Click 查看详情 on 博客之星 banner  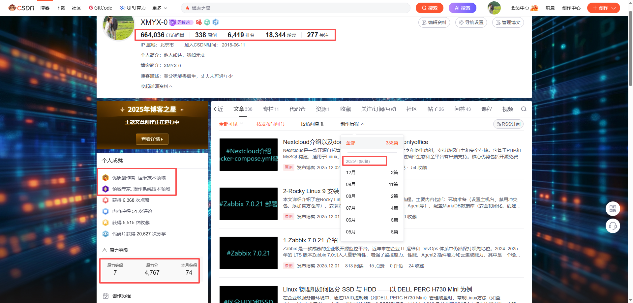coord(152,139)
